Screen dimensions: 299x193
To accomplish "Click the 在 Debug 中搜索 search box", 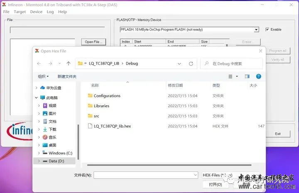I will coord(231,64).
